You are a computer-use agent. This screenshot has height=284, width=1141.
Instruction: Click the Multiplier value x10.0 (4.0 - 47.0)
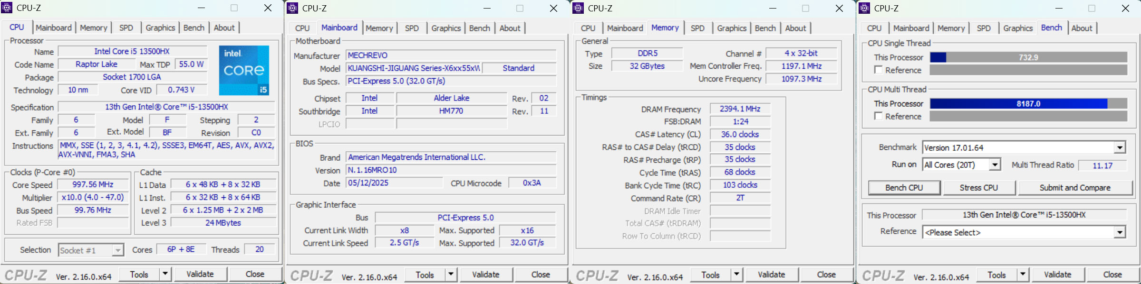(x=93, y=197)
